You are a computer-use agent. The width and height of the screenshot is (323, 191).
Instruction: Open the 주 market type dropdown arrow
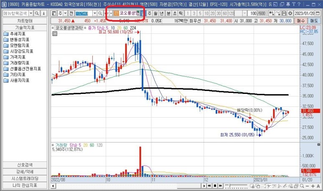click(x=65, y=13)
